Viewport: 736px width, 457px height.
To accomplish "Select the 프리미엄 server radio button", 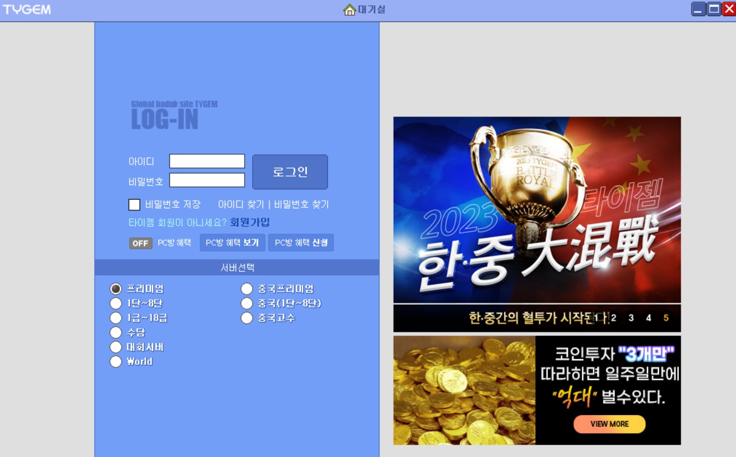I will [116, 289].
